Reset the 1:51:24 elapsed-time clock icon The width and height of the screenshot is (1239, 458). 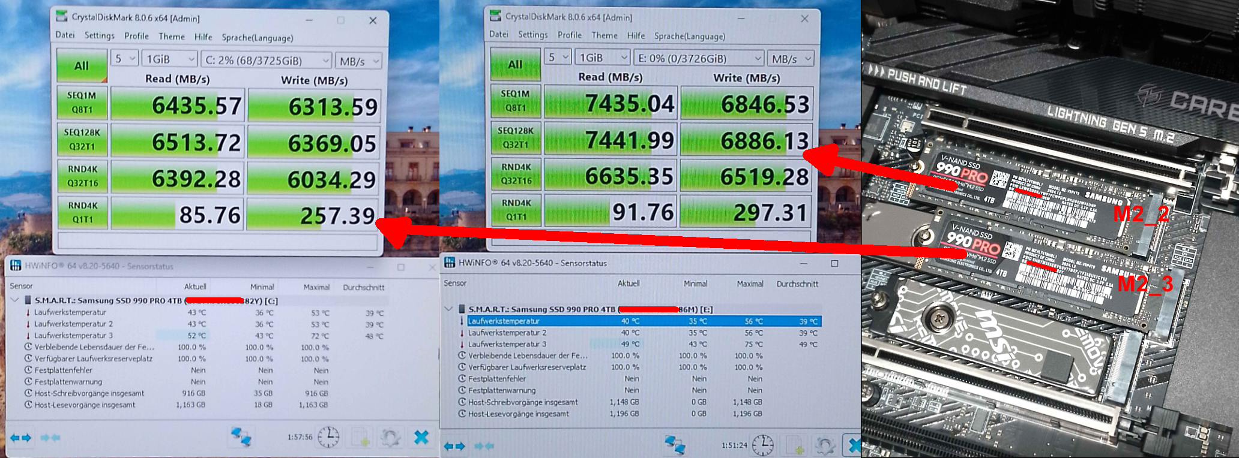click(x=763, y=445)
